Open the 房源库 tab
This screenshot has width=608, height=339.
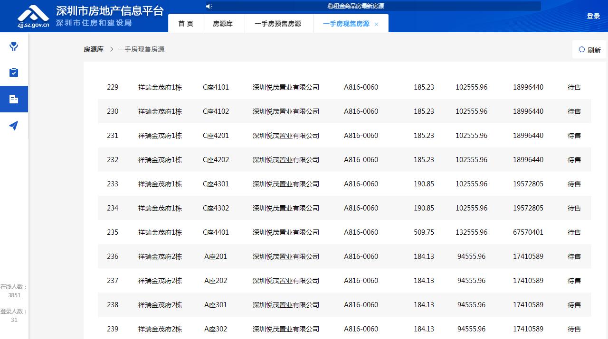coord(223,24)
